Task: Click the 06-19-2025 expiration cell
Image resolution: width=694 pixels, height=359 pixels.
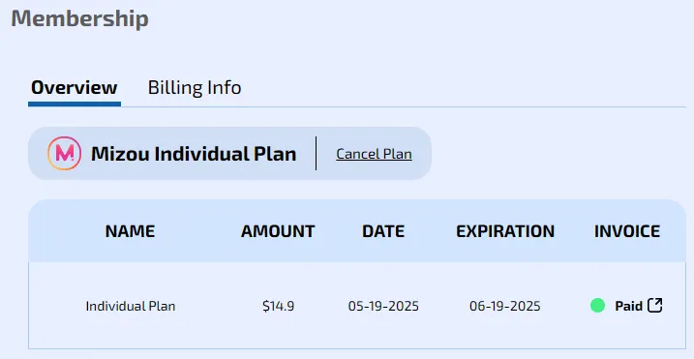Action: coord(505,306)
